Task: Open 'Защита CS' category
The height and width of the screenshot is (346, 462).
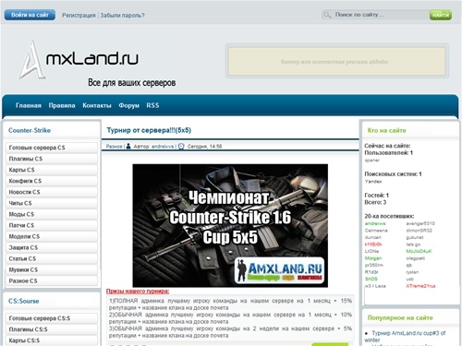Action: point(52,247)
